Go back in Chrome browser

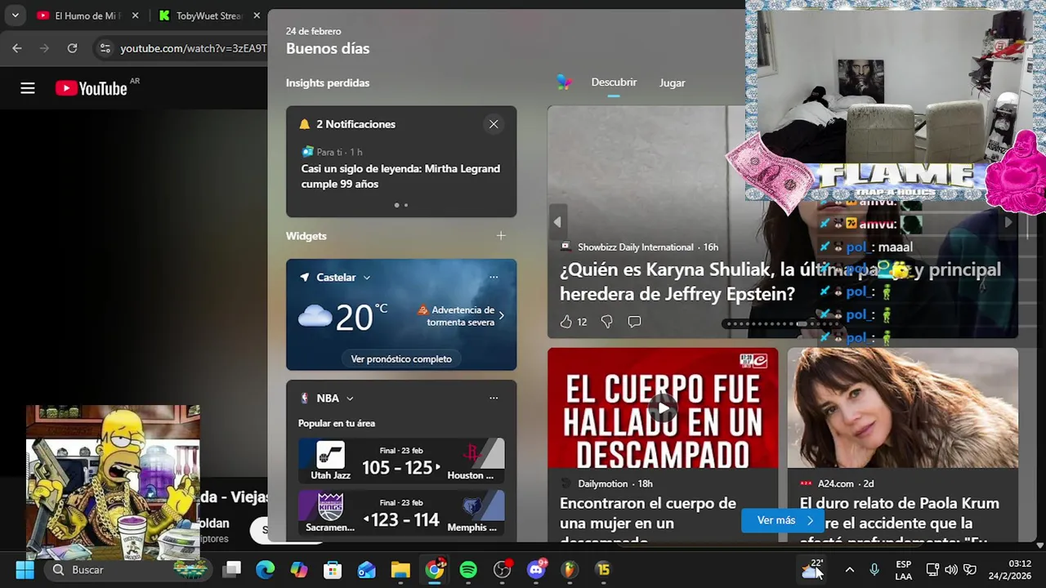point(17,48)
